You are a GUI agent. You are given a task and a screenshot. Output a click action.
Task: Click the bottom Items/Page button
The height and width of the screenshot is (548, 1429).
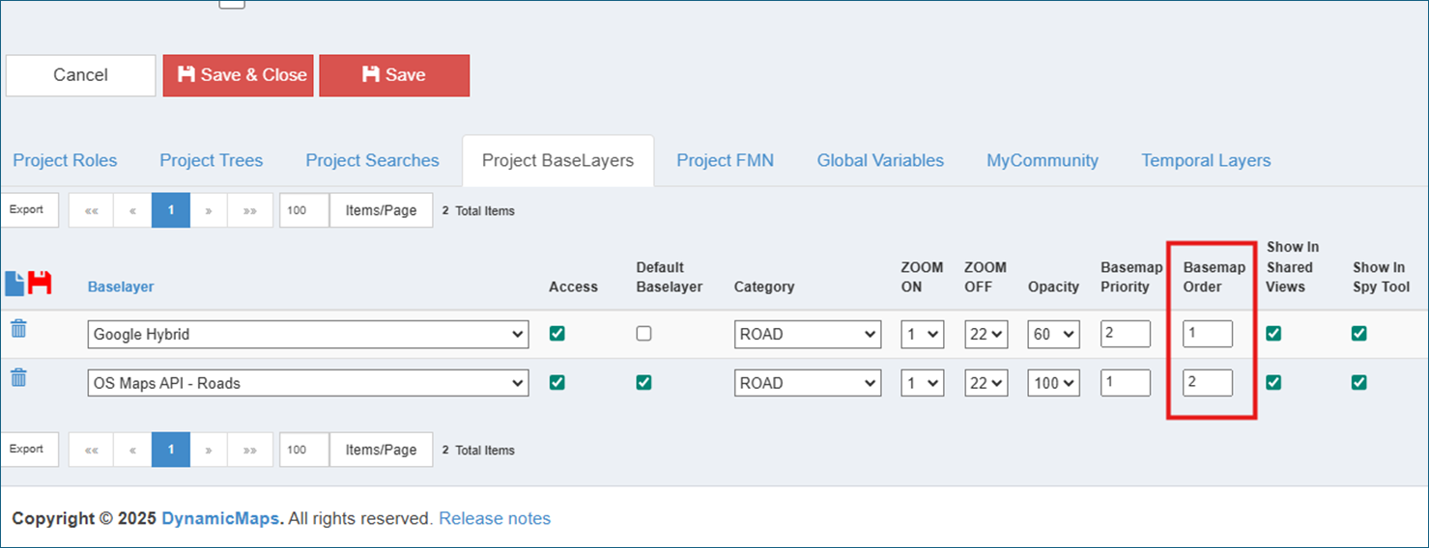[382, 450]
